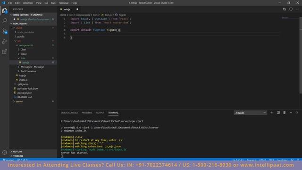Viewport: 302px width, 170px height.
Task: Open the Run and Debug view
Action: pyautogui.click(x=5, y=41)
